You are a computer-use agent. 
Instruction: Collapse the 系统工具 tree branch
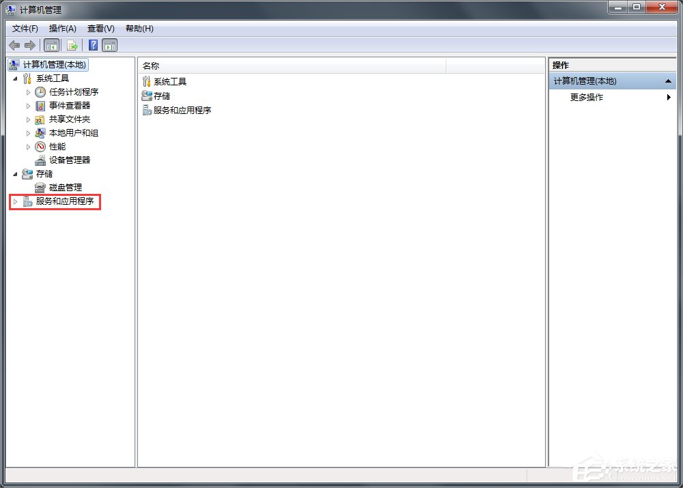15,78
